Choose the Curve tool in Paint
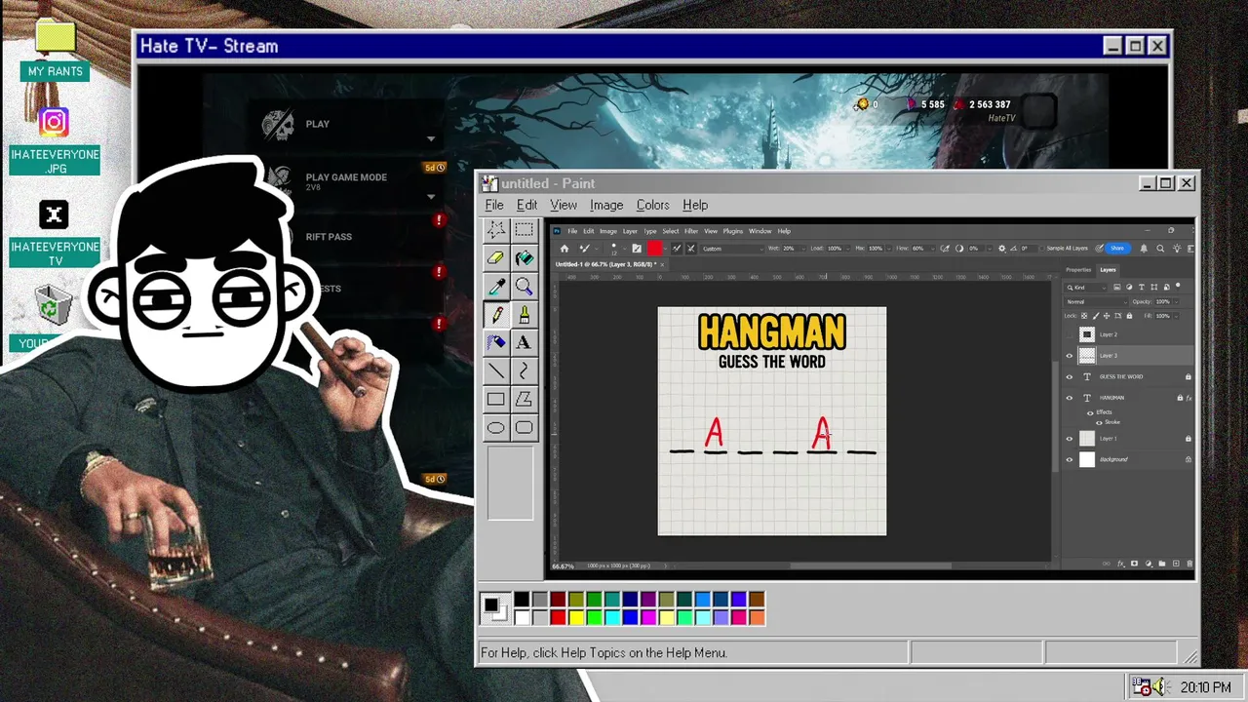This screenshot has height=702, width=1248. click(524, 370)
